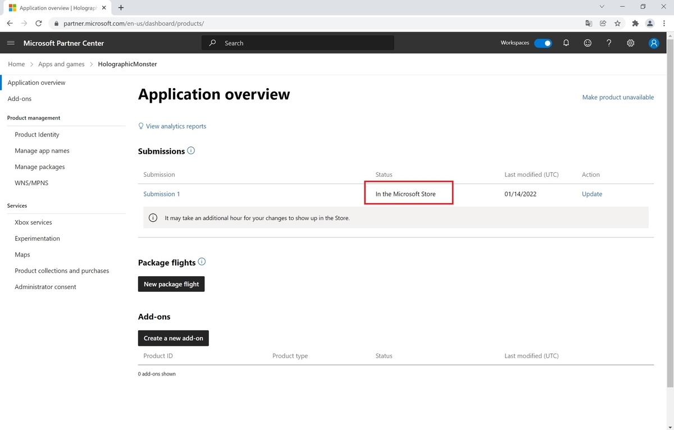Bookmark this page with the star
This screenshot has width=674, height=430.
click(617, 23)
